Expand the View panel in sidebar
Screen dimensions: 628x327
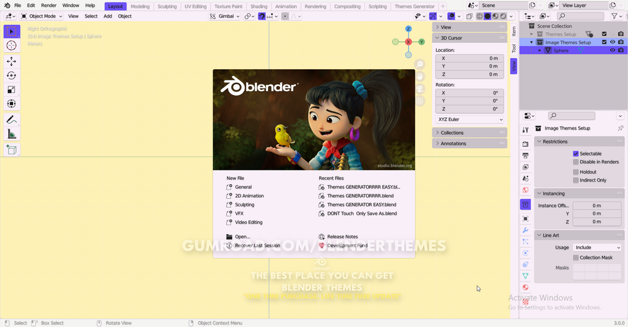pos(469,27)
